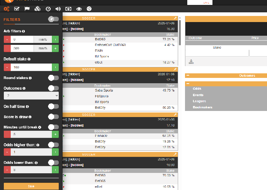
Task: Enable Outcomes filter toggle
Action: click(x=53, y=88)
